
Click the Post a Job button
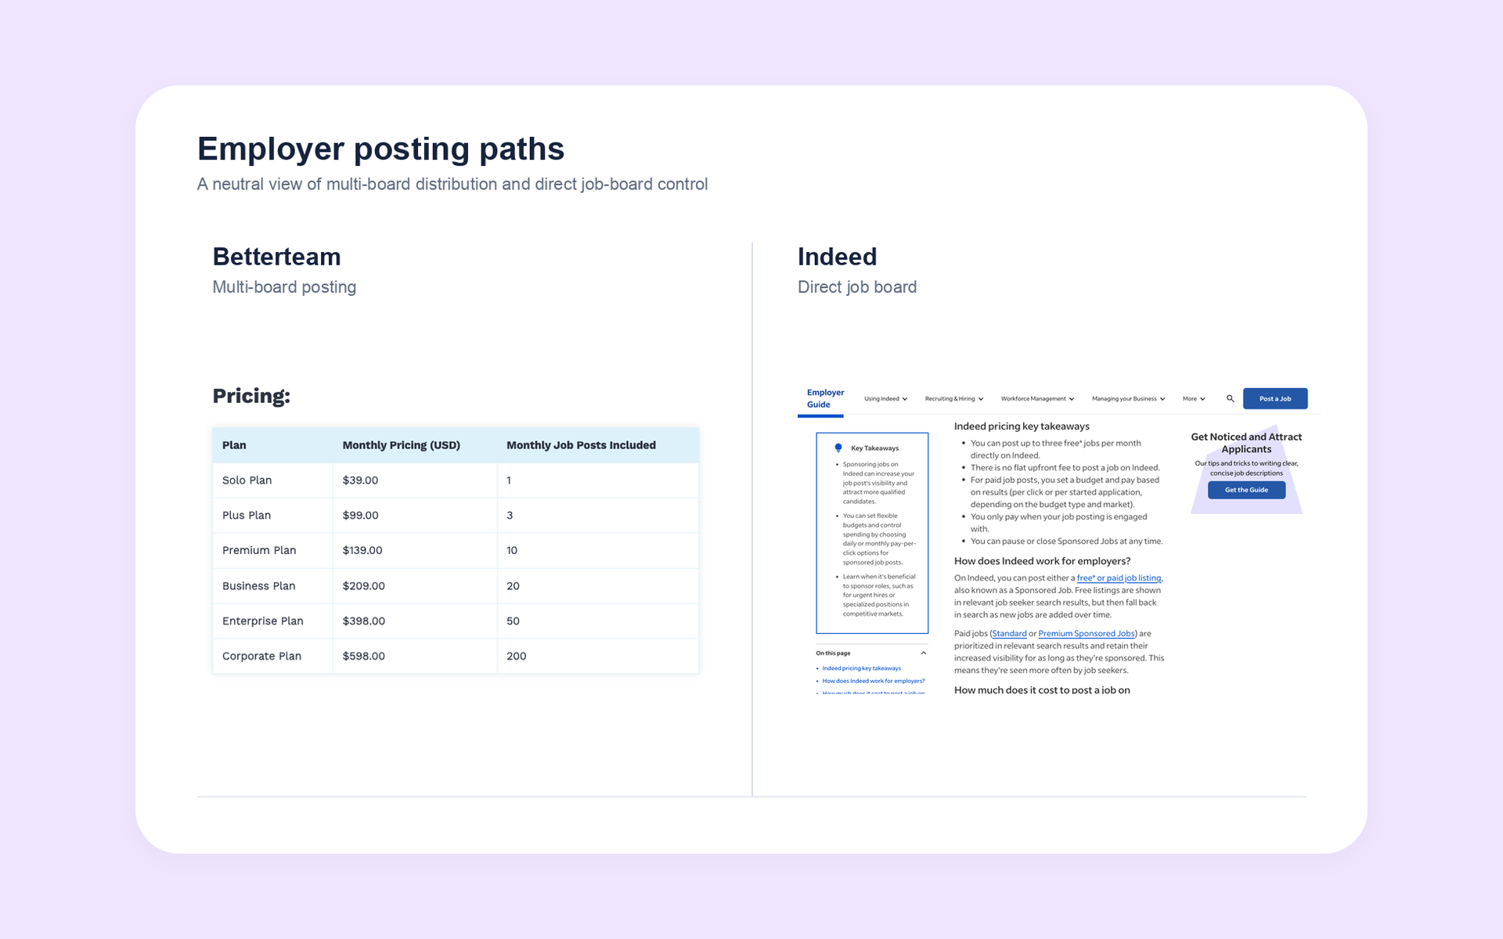pyautogui.click(x=1274, y=398)
